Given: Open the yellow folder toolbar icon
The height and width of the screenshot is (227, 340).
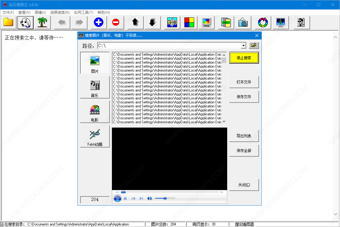Looking at the screenshot, I should pos(8,22).
